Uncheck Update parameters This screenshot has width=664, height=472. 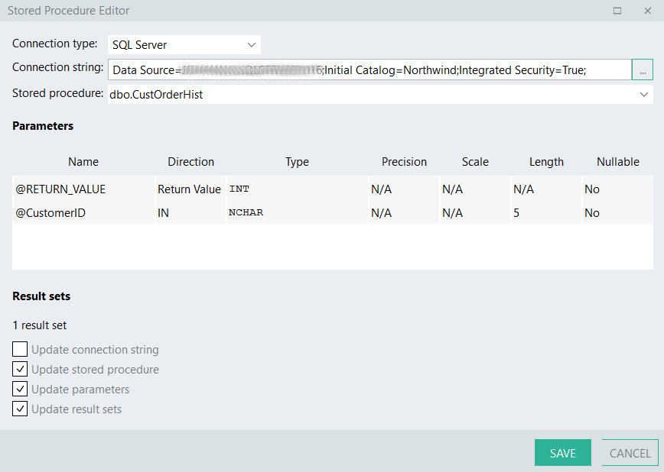[19, 389]
